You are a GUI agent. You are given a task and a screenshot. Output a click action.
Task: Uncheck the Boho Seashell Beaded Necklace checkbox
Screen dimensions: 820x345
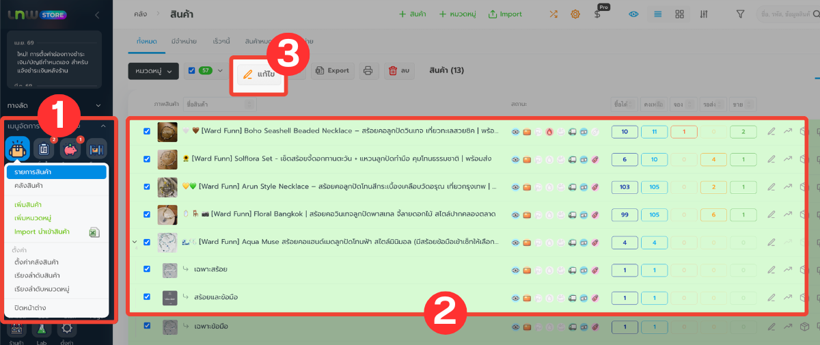147,132
